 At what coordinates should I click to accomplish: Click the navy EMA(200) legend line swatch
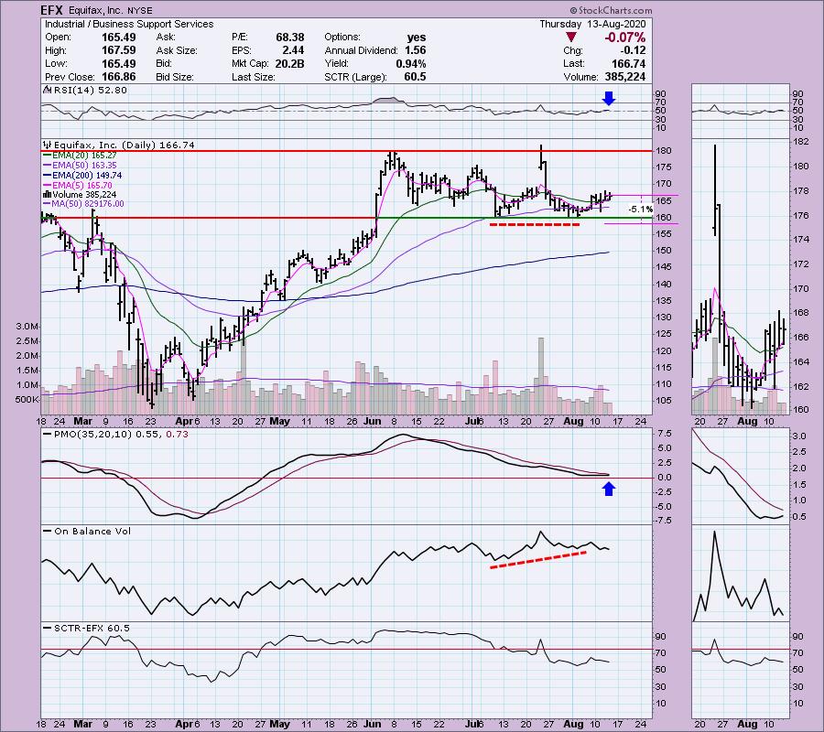coord(48,176)
